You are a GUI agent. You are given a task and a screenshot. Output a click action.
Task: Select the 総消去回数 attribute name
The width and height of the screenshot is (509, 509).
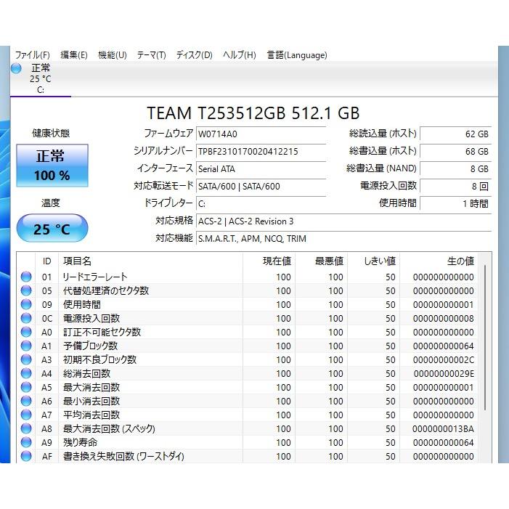coord(86,373)
